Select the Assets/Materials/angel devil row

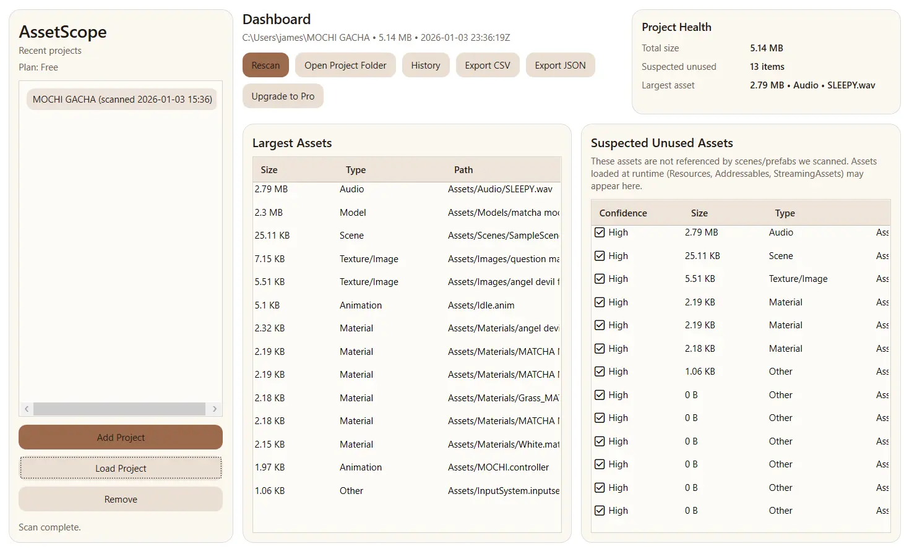(407, 328)
